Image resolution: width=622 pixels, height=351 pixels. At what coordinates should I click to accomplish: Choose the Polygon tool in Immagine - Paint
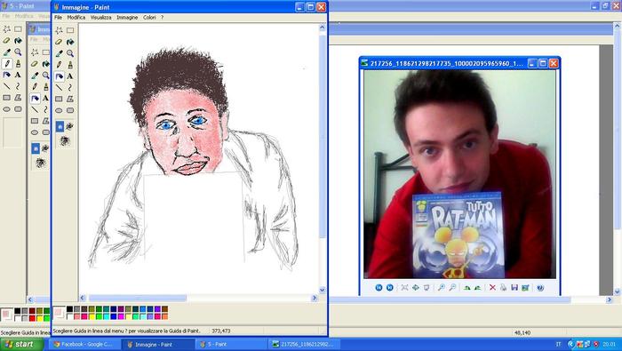(x=70, y=99)
